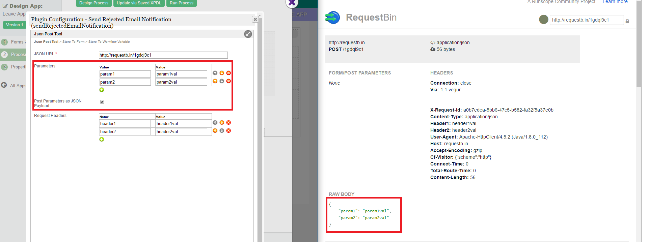Move param1 row down with orange arrow
Image resolution: width=648 pixels, height=242 pixels.
point(222,73)
